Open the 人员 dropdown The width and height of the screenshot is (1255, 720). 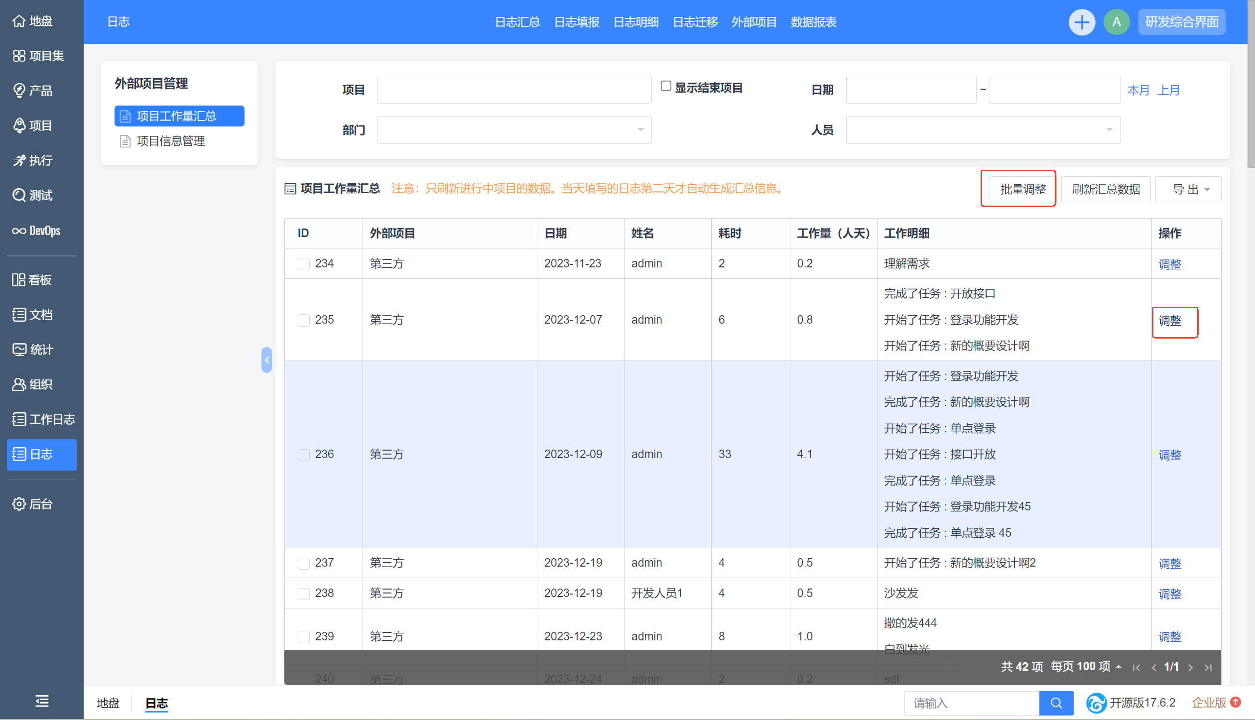pos(983,130)
